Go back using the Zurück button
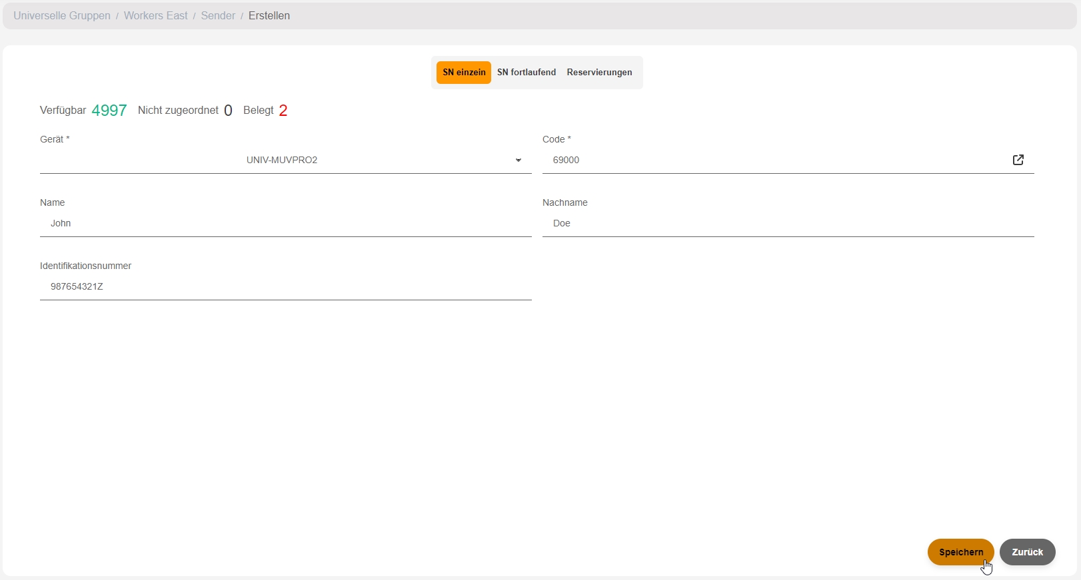 [x=1027, y=552]
